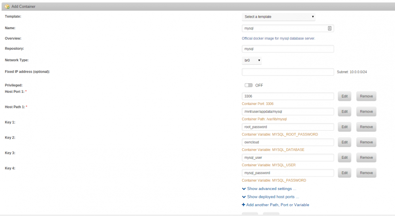Edit the Key 3 mysql_user variable
The width and height of the screenshot is (395, 216).
pos(344,158)
